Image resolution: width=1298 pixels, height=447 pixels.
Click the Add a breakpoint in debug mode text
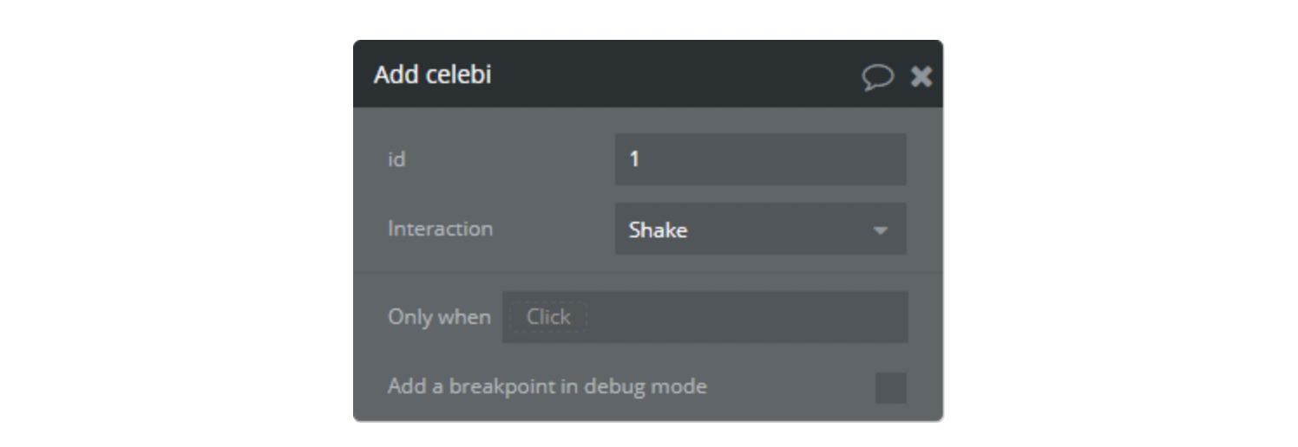(x=547, y=386)
